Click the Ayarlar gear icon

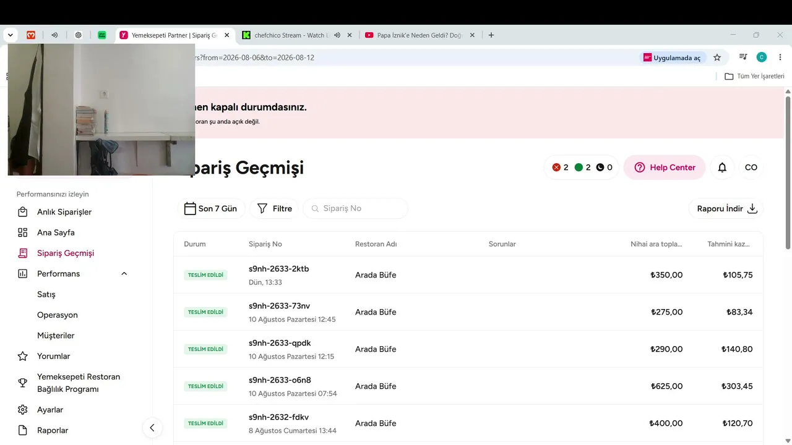(23, 410)
